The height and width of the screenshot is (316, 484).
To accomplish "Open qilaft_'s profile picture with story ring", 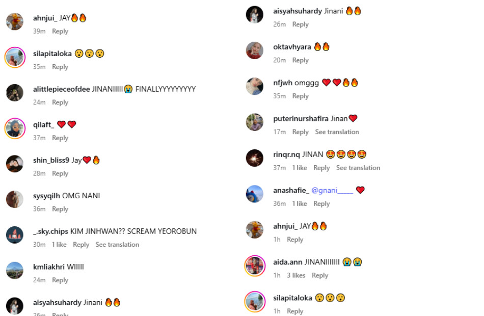I will (x=15, y=128).
